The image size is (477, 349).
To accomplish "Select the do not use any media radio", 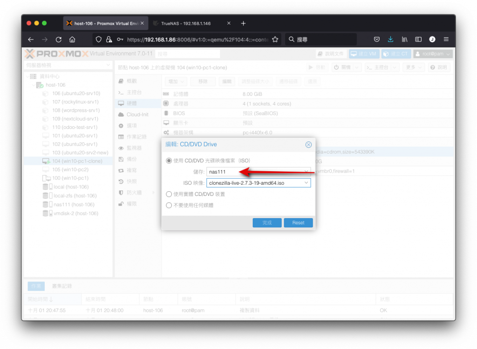I will pos(169,205).
